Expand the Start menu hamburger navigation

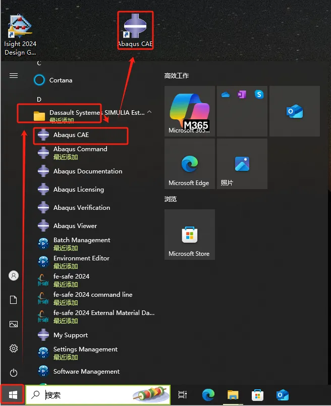pos(14,76)
